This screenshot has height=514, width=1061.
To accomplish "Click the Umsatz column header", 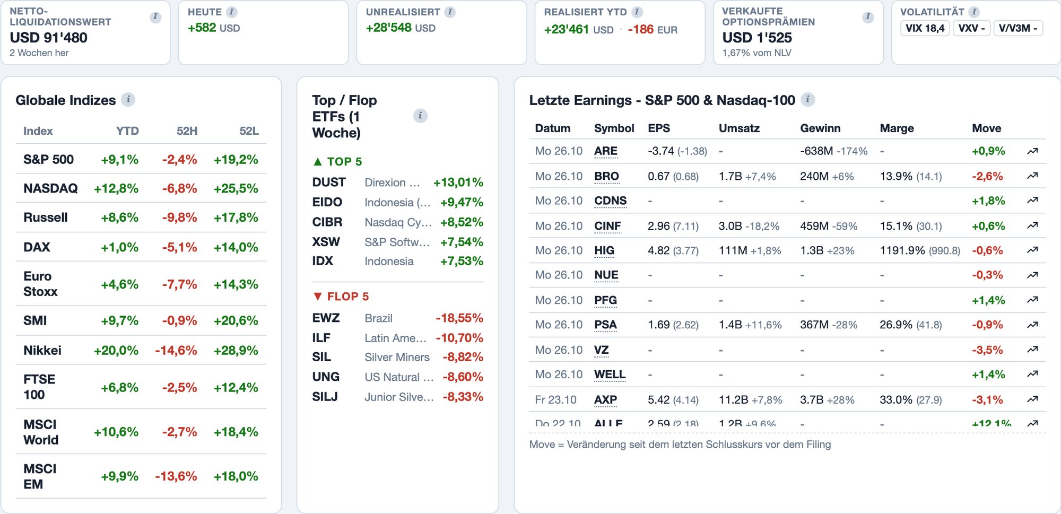I will 739,128.
